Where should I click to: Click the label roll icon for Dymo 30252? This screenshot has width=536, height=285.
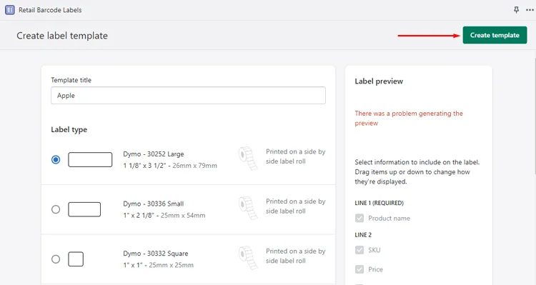pos(248,158)
